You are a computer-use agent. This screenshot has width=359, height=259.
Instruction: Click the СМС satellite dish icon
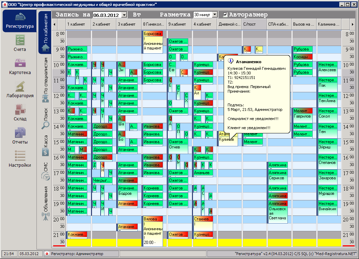click(x=46, y=177)
